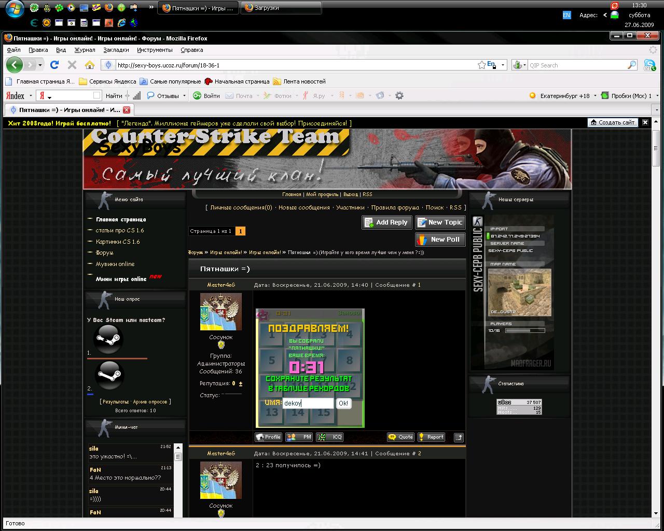Click the name input field containing dekoy
Image resolution: width=664 pixels, height=531 pixels.
point(308,403)
